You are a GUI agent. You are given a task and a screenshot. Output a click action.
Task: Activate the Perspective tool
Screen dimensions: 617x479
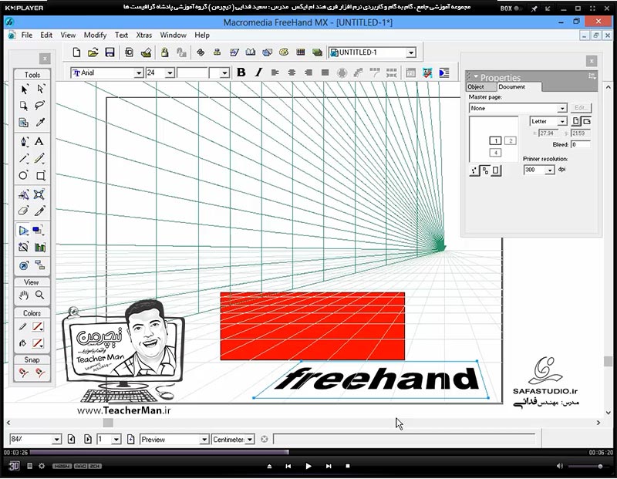(x=23, y=231)
